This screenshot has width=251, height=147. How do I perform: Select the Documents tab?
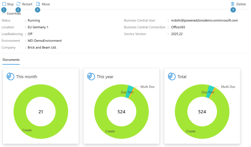(x=11, y=60)
